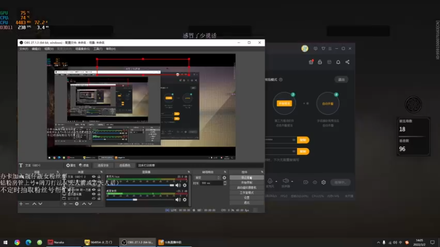Toggle lock for 显示器采集 source
The height and width of the screenshot is (247, 440).
click(x=99, y=194)
